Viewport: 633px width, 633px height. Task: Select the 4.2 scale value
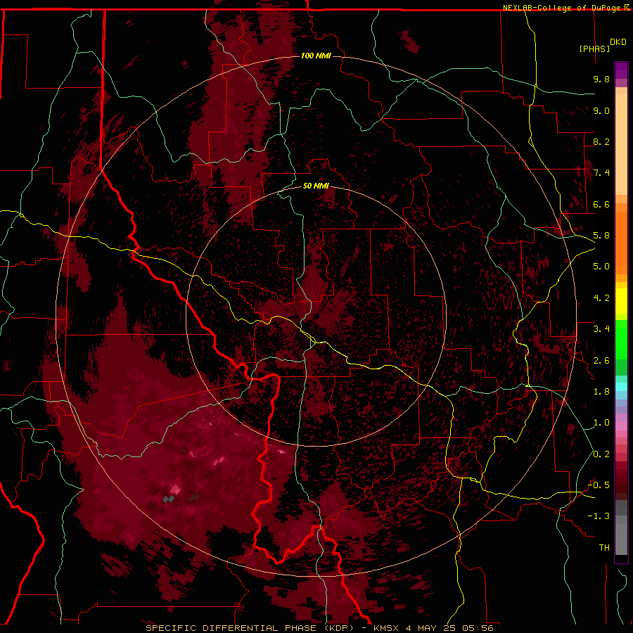pos(601,298)
